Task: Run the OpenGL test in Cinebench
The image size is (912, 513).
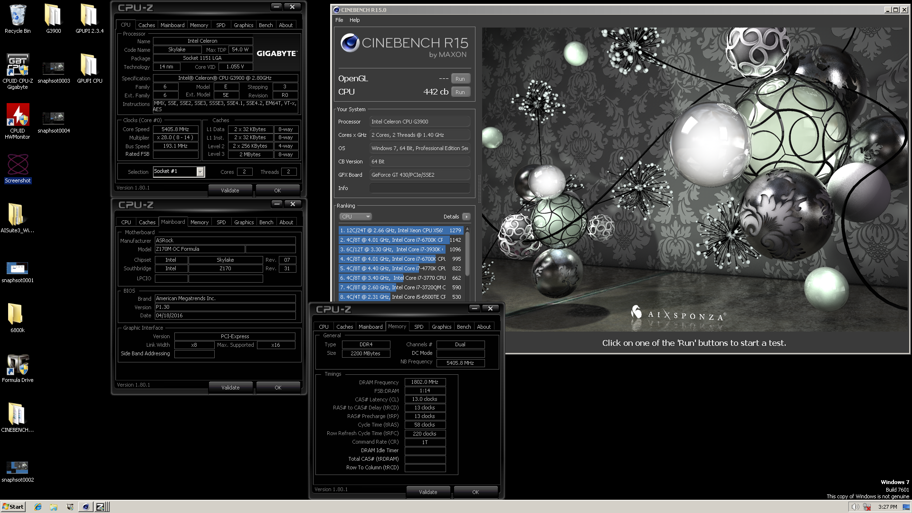Action: 460,79
